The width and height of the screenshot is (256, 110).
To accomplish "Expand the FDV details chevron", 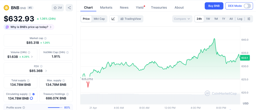I will [x=46, y=71].
